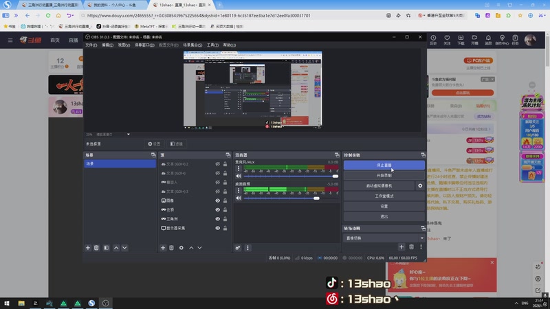Open scene filters icon in Scenes panel
Viewport: 550px width, 309px height.
click(x=107, y=248)
